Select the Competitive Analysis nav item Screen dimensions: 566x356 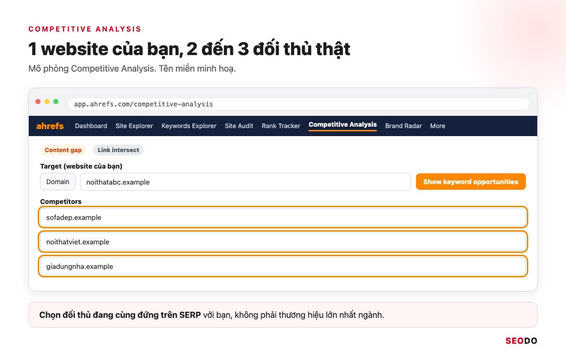click(343, 125)
